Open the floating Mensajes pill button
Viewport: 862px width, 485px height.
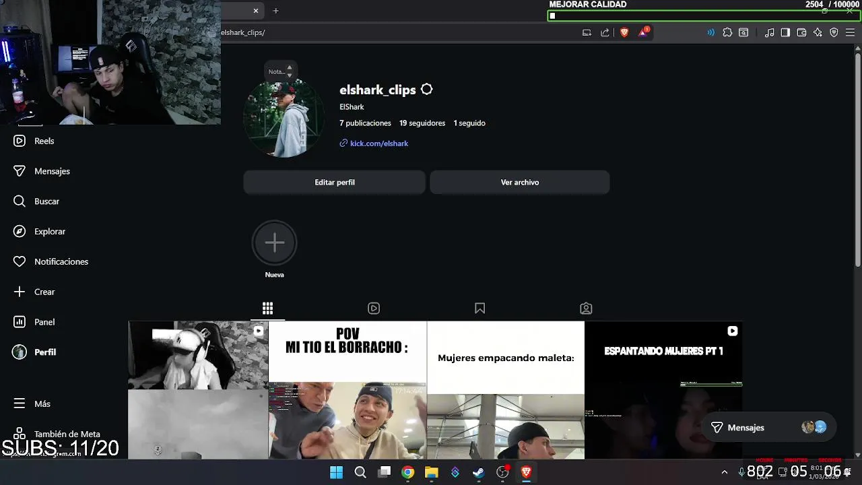coord(768,427)
